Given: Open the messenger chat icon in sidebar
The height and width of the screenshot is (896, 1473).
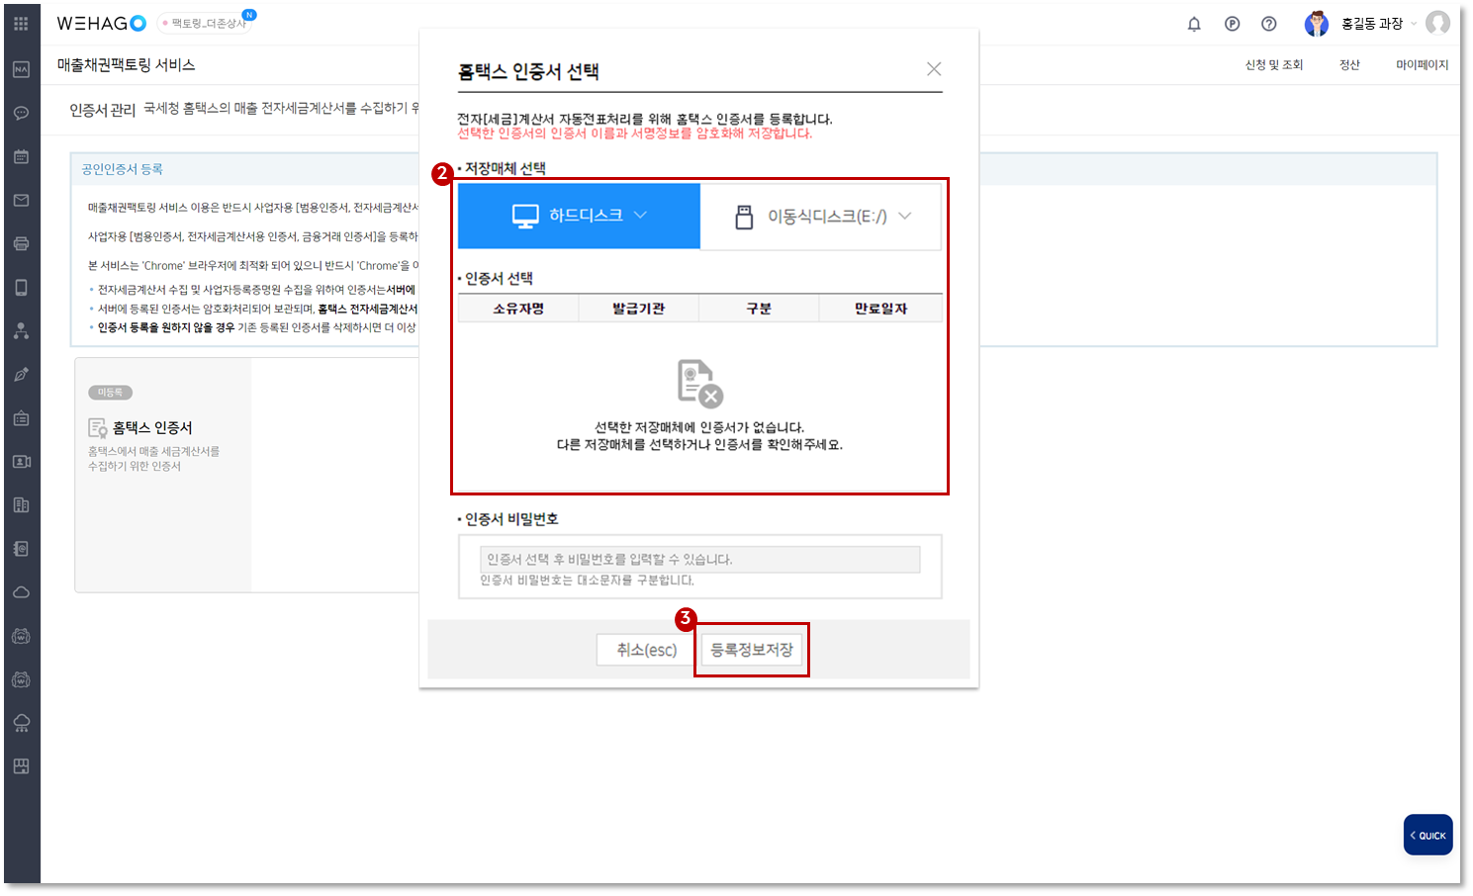Looking at the screenshot, I should pyautogui.click(x=21, y=112).
